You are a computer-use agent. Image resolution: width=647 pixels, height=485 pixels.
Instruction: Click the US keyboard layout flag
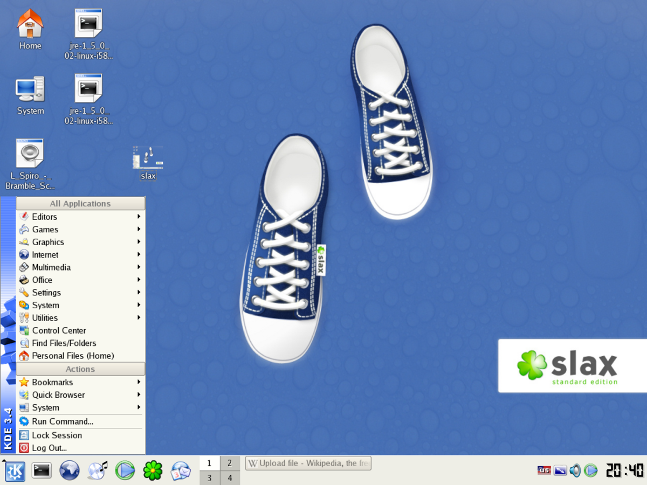[x=544, y=470]
